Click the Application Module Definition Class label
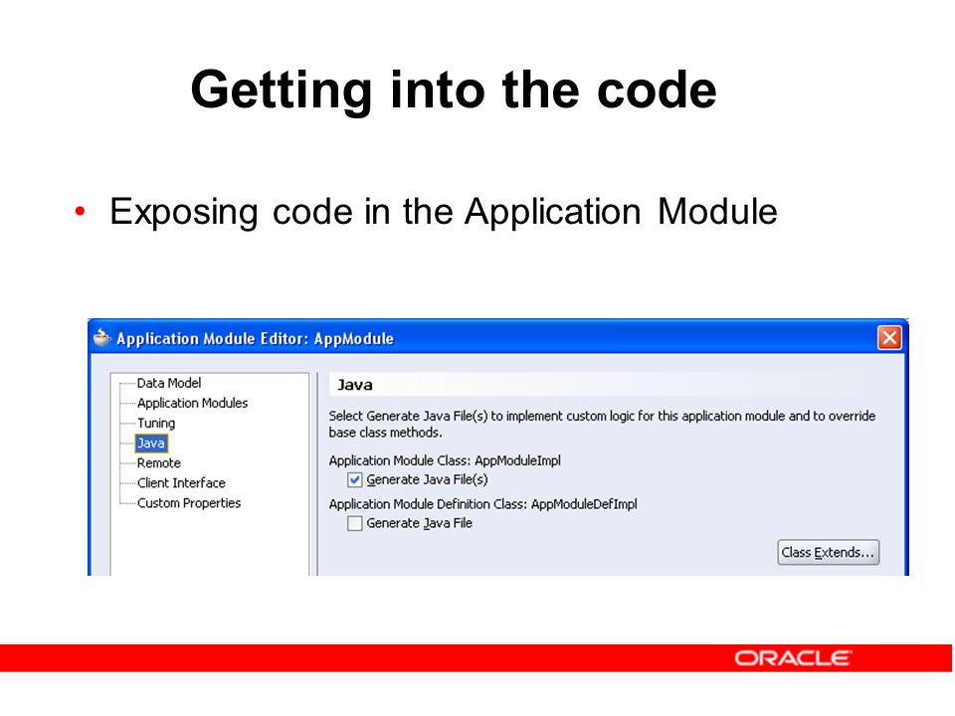Screen dimensions: 955x716 pos(483,504)
